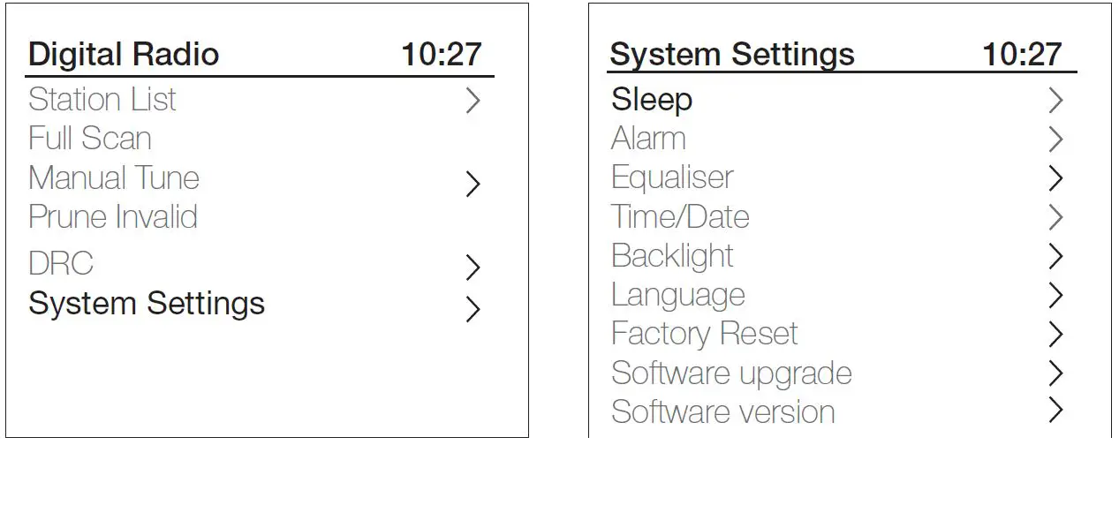Viewport: 1119px width, 513px height.
Task: Open Equaliser settings
Action: [x=672, y=178]
